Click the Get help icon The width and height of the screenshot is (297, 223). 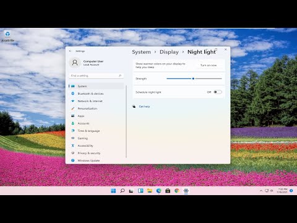click(x=134, y=107)
